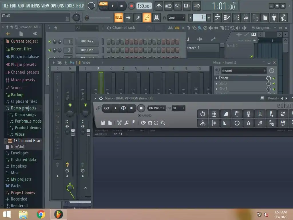Toggle the Master track mute LED

pyautogui.click(x=70, y=105)
